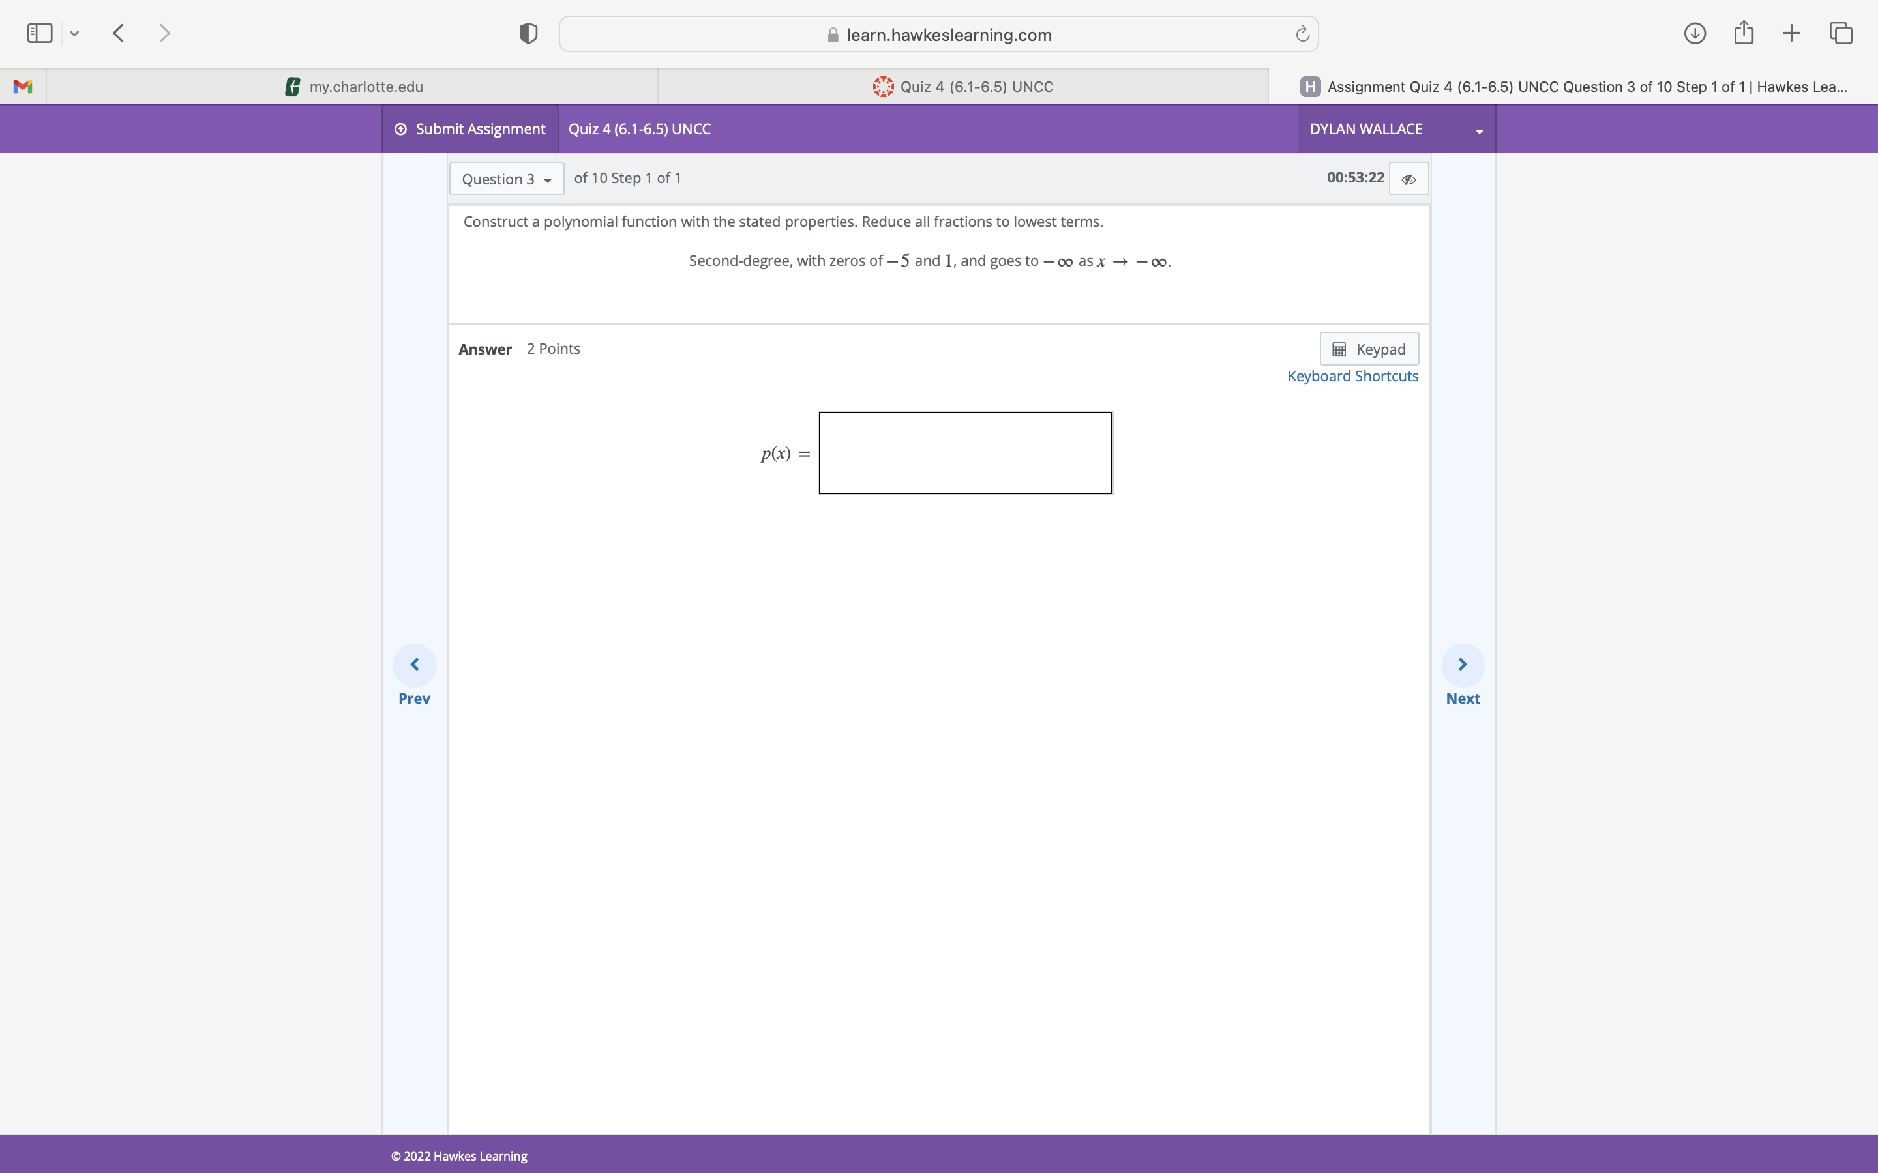The image size is (1878, 1173).
Task: Open the pinned Gmail tab
Action: (23, 86)
